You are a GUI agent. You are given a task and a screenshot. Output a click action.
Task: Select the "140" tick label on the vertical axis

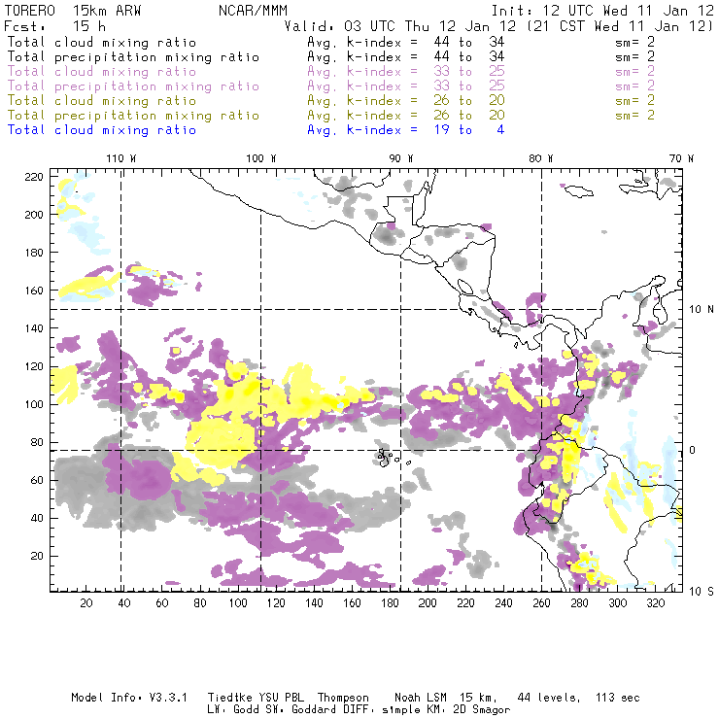pyautogui.click(x=34, y=328)
